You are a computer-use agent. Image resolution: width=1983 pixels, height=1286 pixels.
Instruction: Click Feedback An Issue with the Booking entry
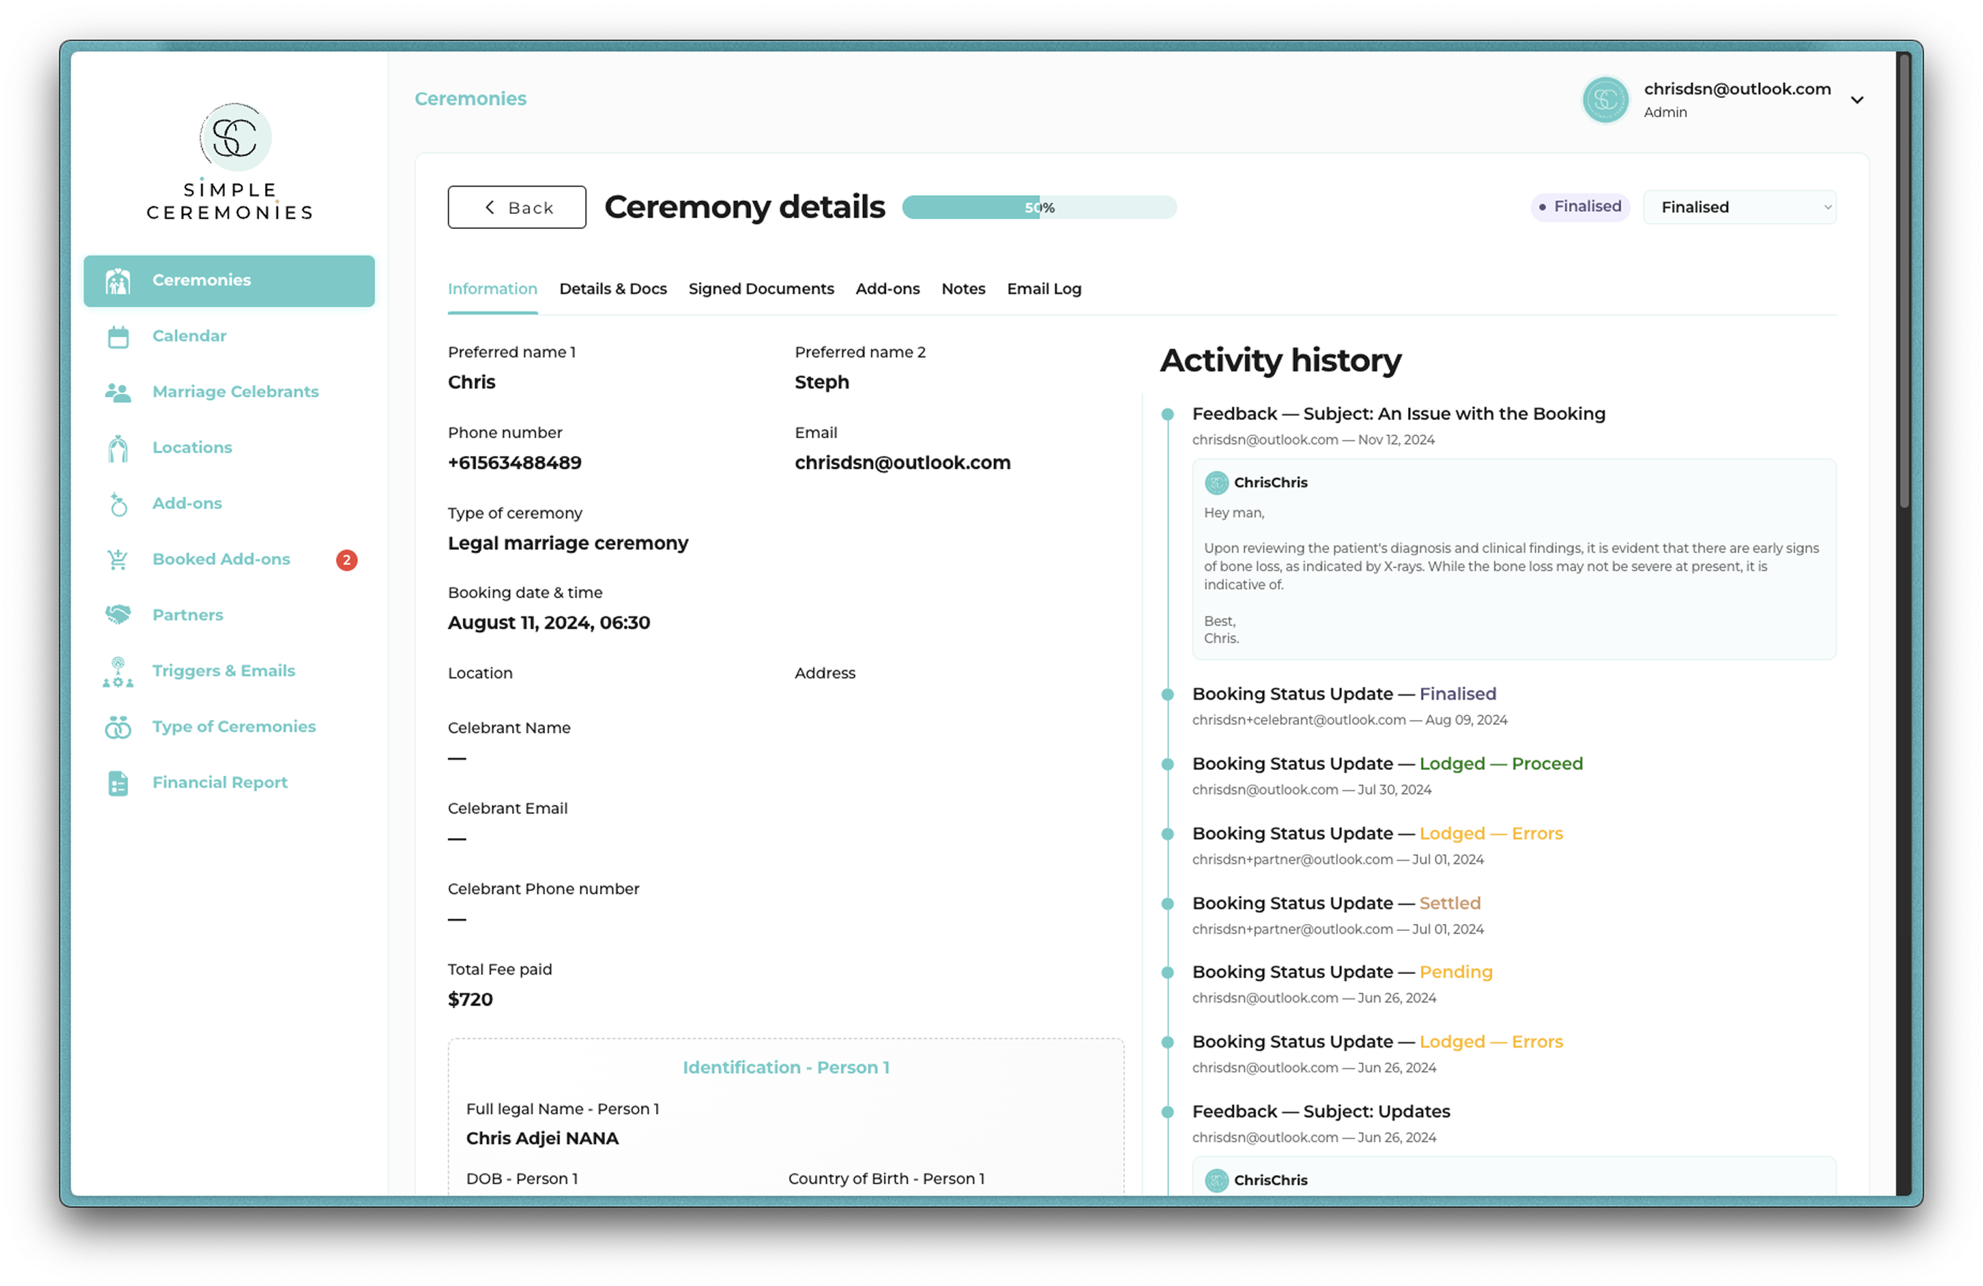(x=1398, y=414)
